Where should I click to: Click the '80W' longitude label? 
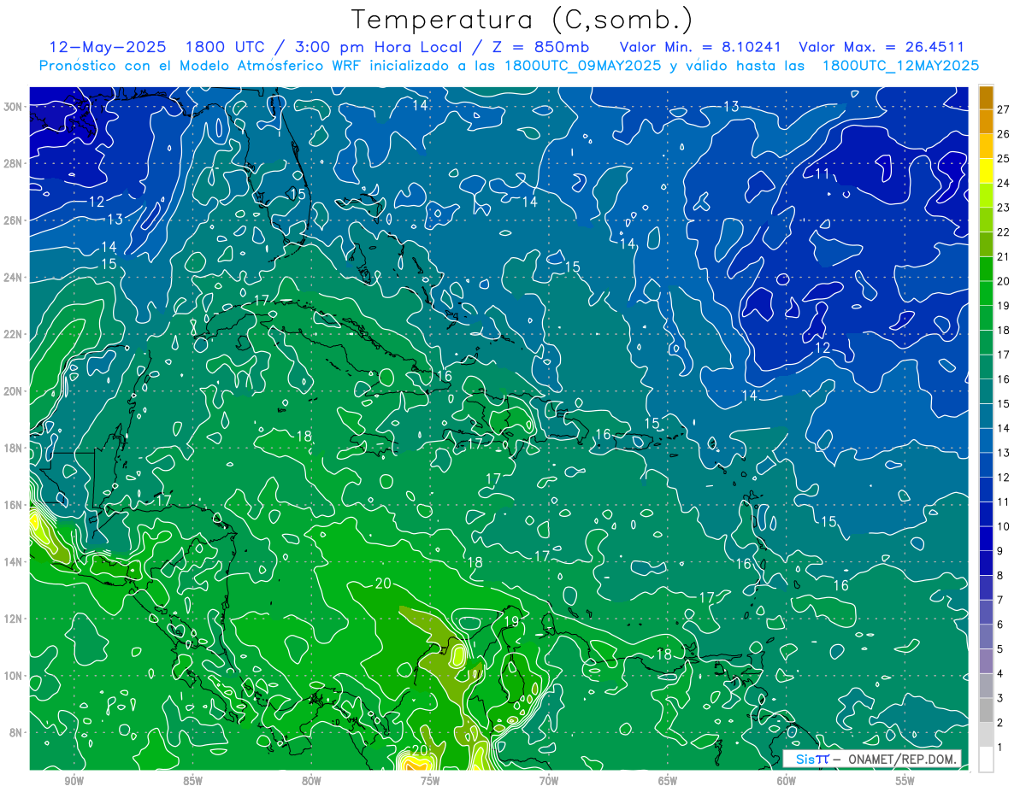[311, 781]
